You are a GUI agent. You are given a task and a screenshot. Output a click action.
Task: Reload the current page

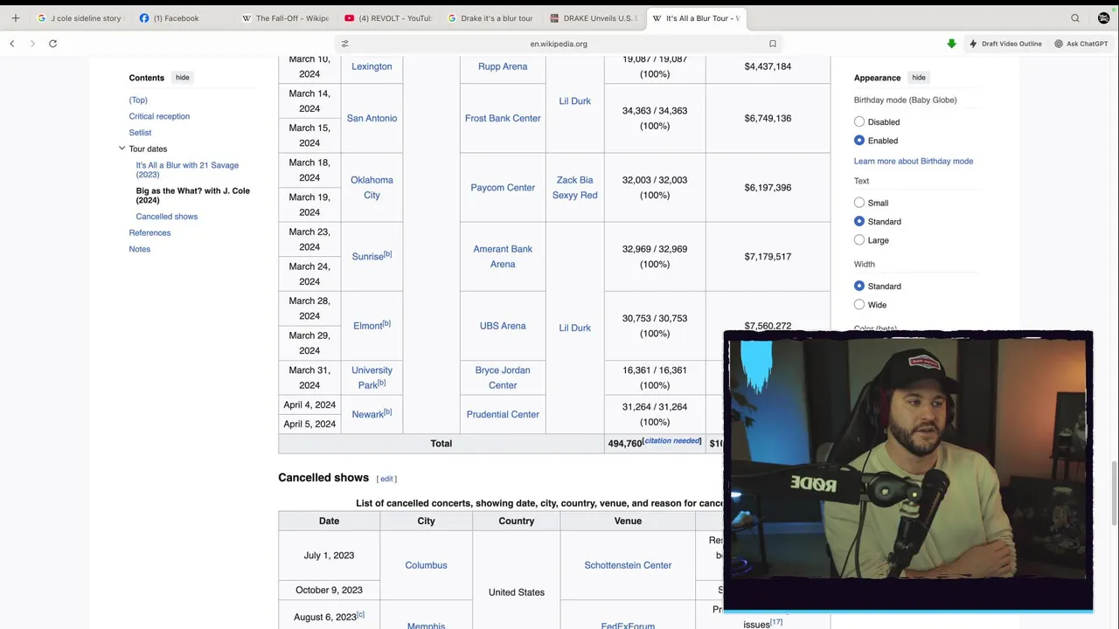click(52, 44)
